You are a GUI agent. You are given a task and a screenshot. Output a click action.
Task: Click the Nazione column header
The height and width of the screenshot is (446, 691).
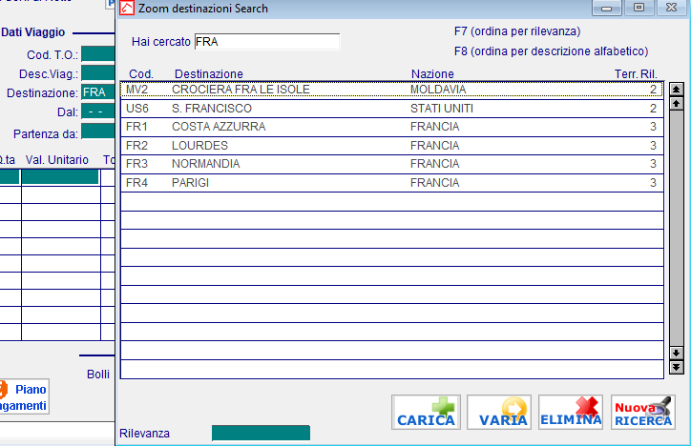pos(432,74)
